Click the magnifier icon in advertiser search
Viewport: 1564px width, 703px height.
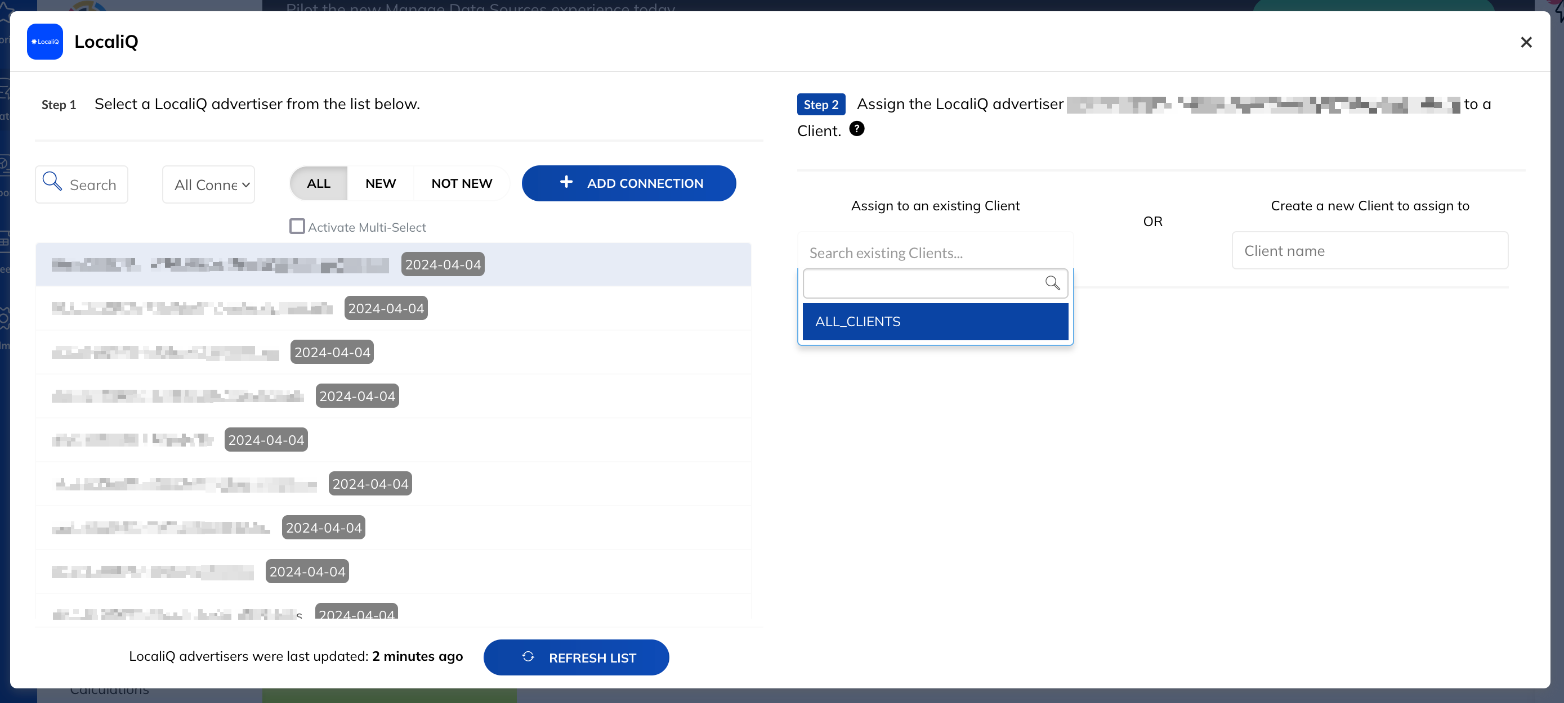pyautogui.click(x=52, y=181)
